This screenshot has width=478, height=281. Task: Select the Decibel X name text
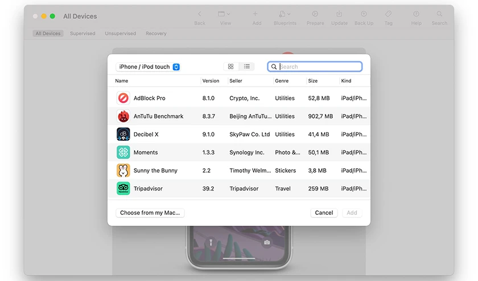[x=146, y=134]
